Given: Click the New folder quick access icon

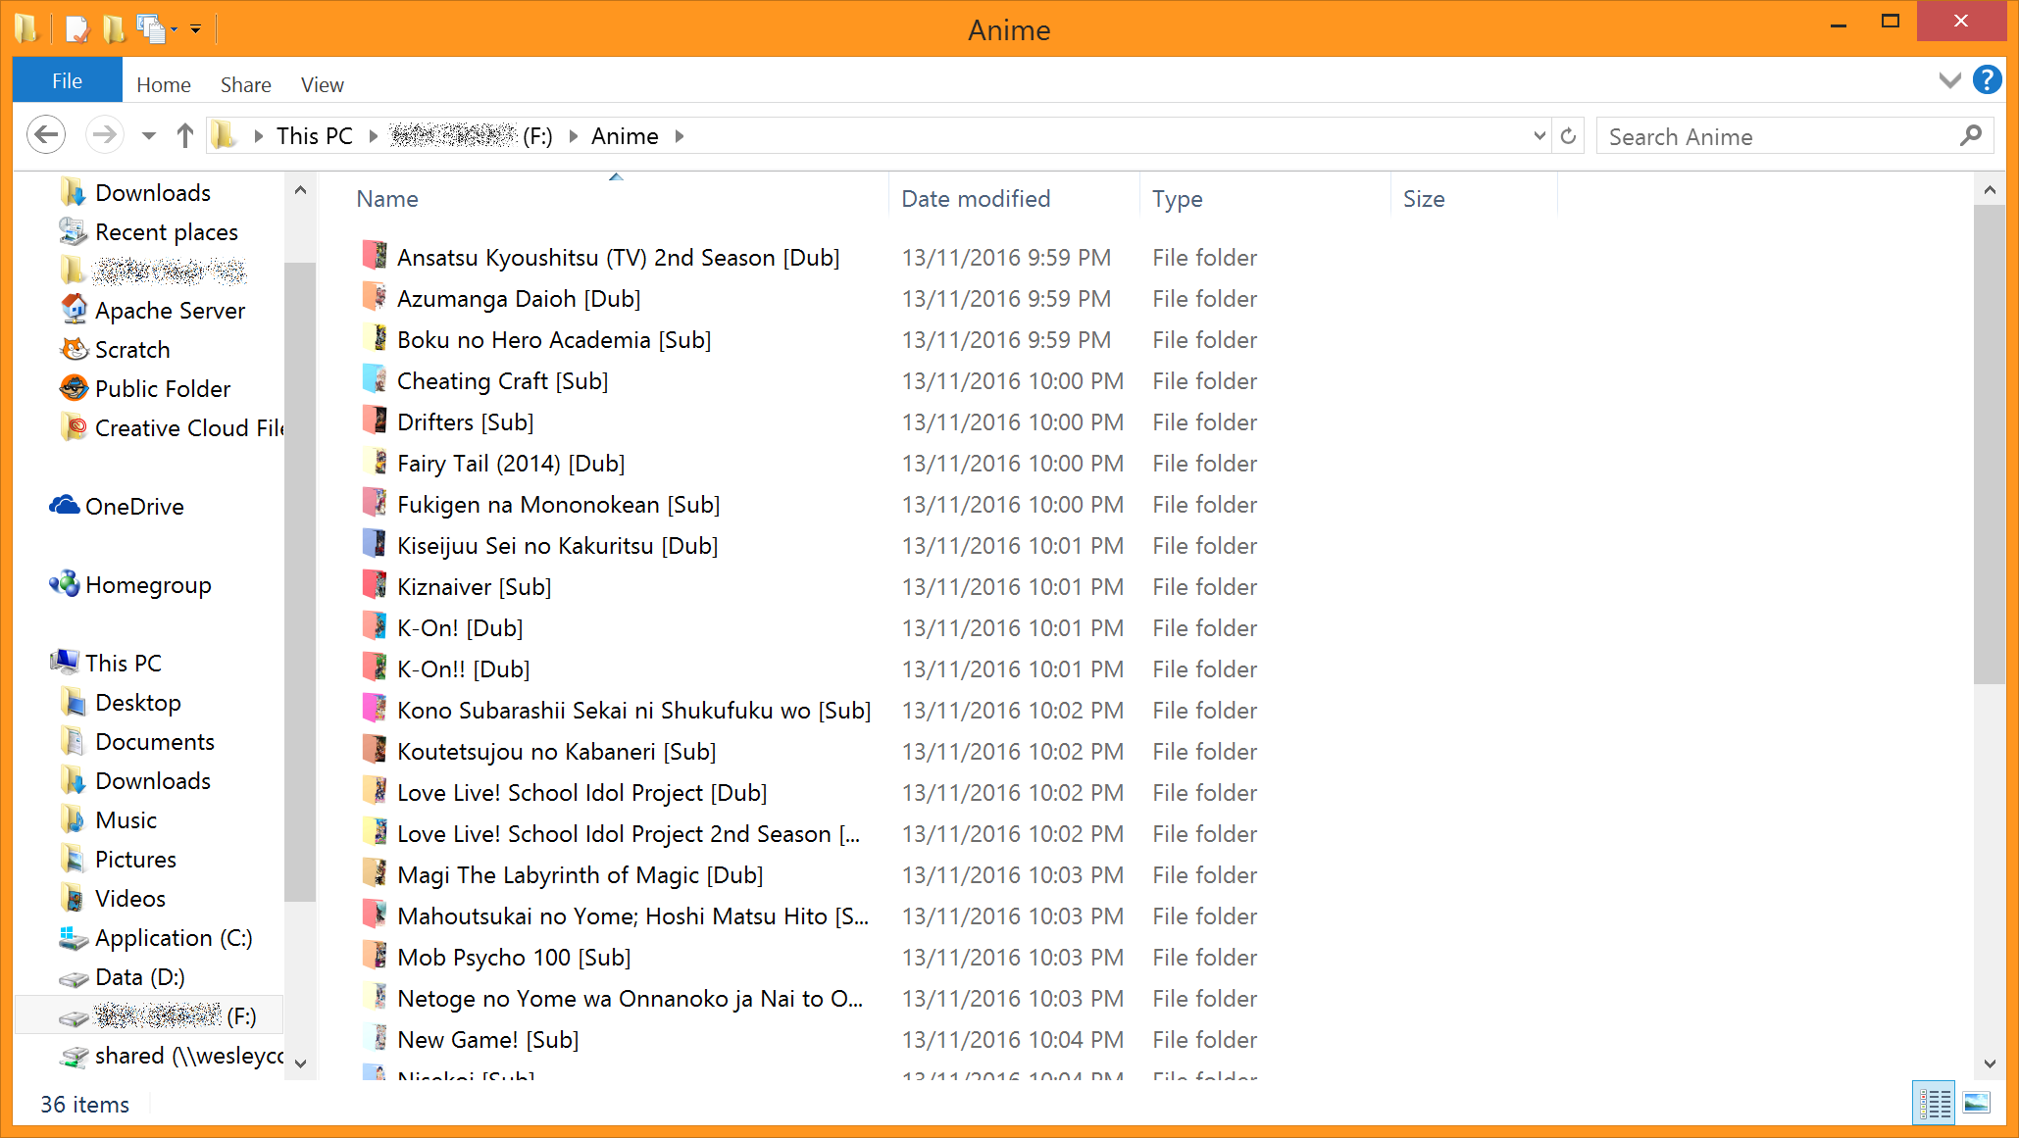Looking at the screenshot, I should 114,29.
